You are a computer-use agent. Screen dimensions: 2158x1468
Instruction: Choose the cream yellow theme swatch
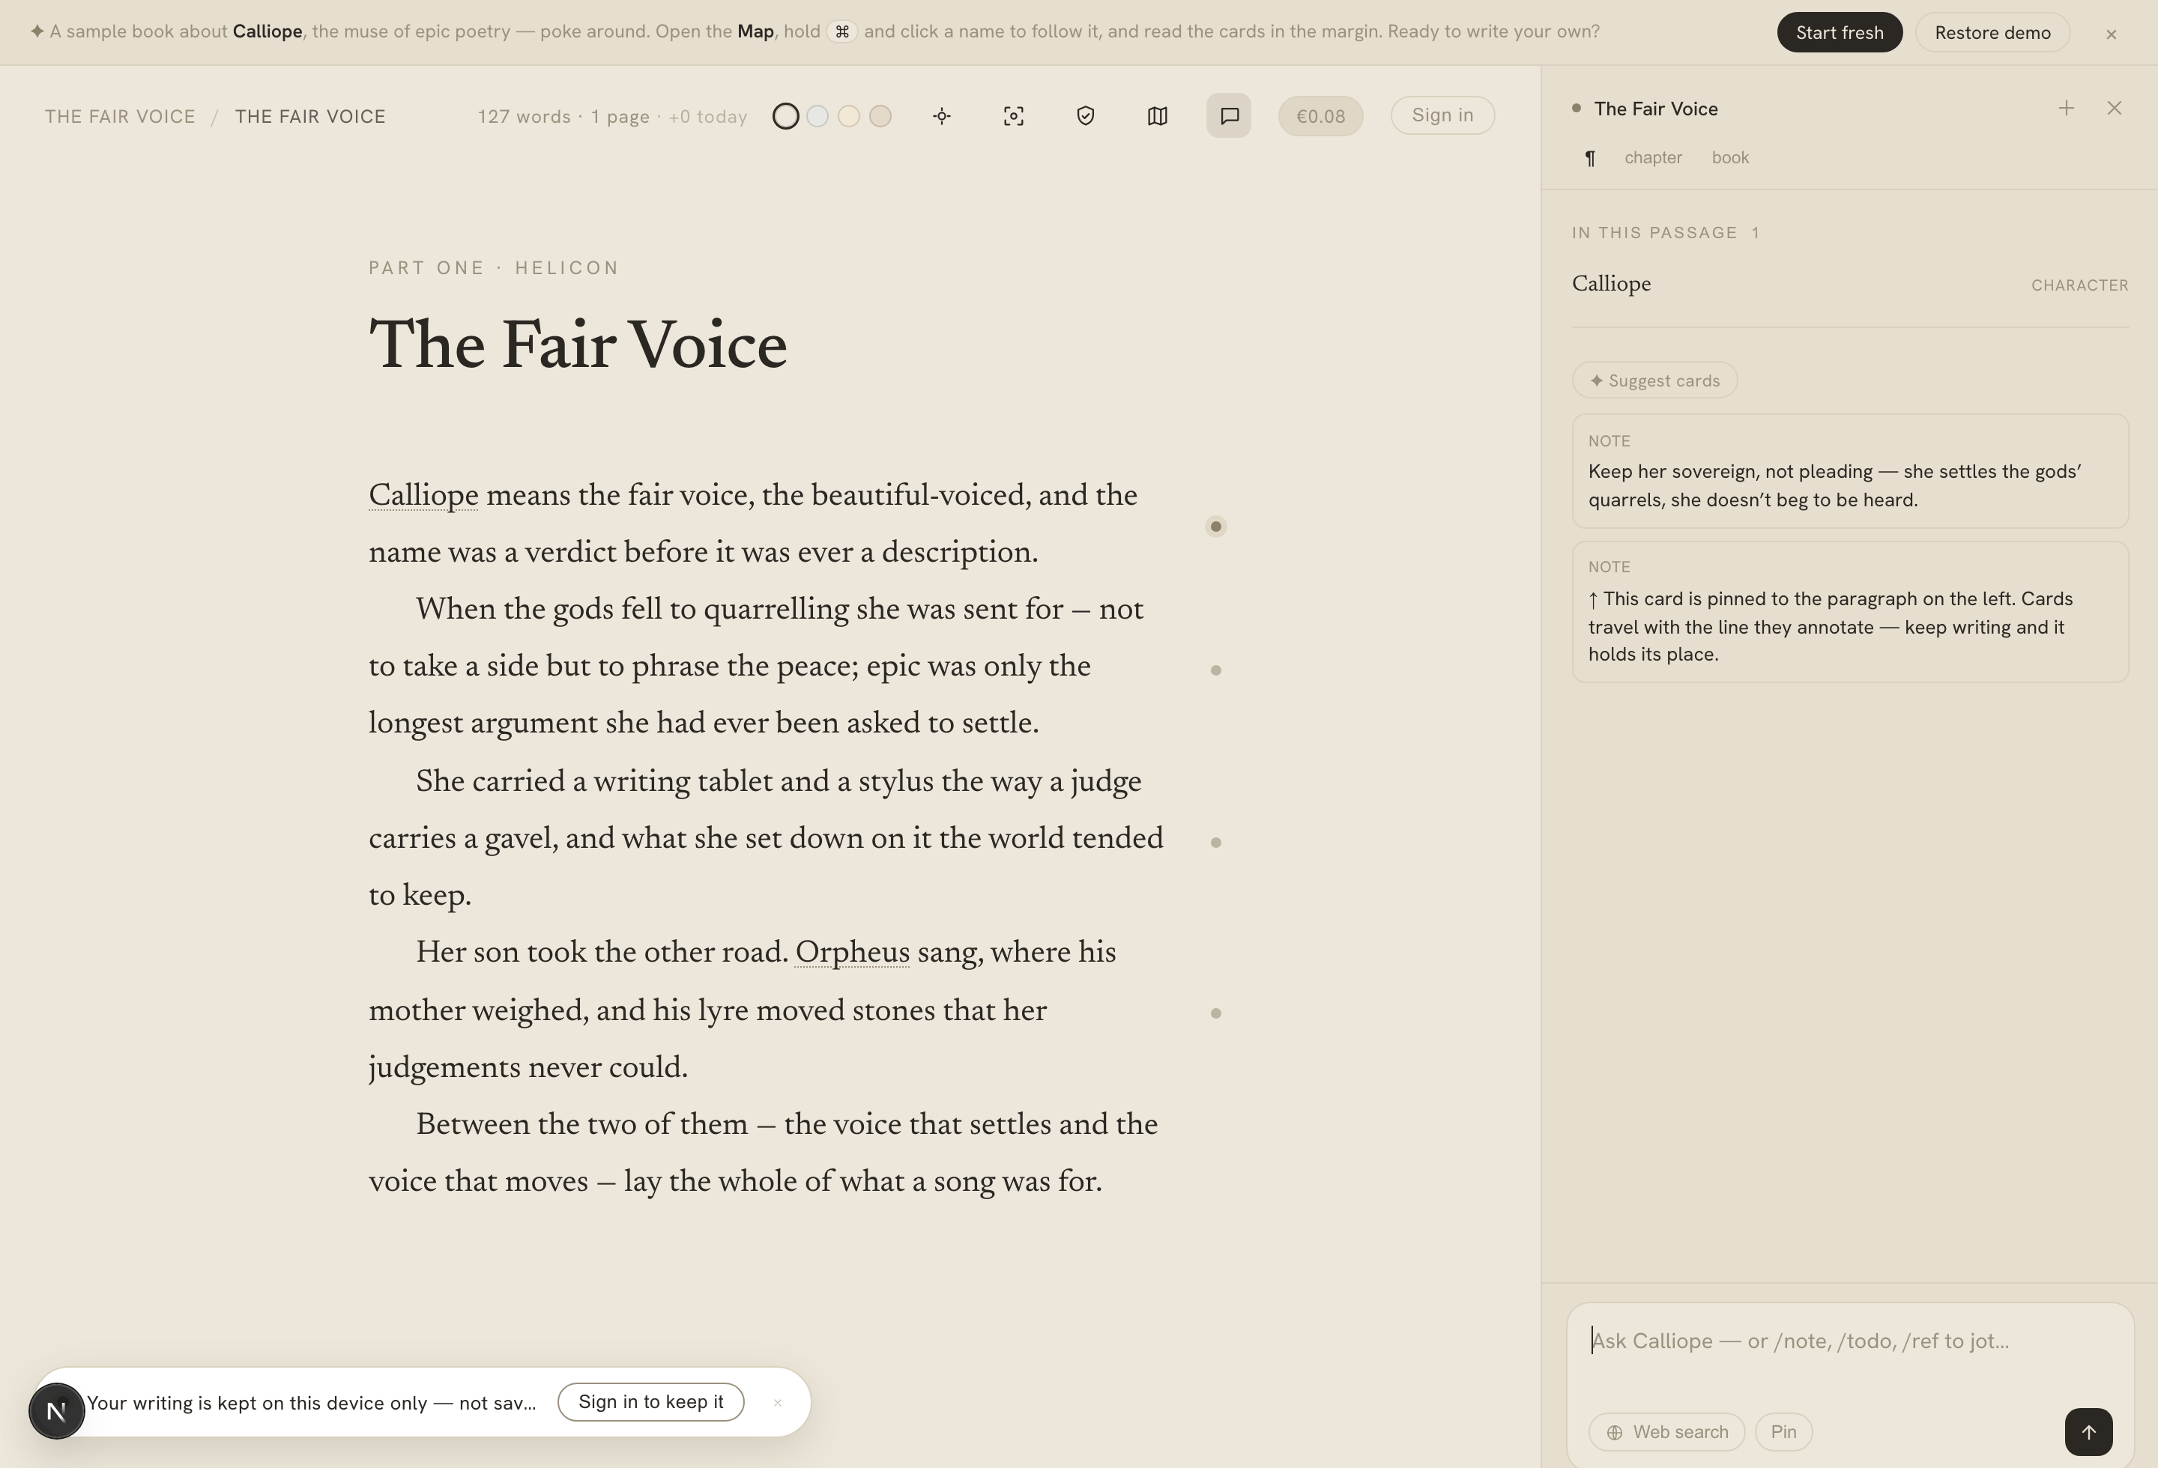[x=849, y=116]
